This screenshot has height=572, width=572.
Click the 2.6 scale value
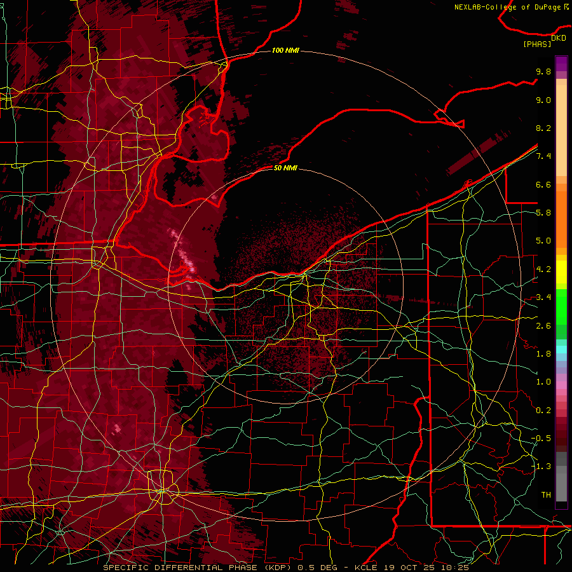tap(543, 326)
